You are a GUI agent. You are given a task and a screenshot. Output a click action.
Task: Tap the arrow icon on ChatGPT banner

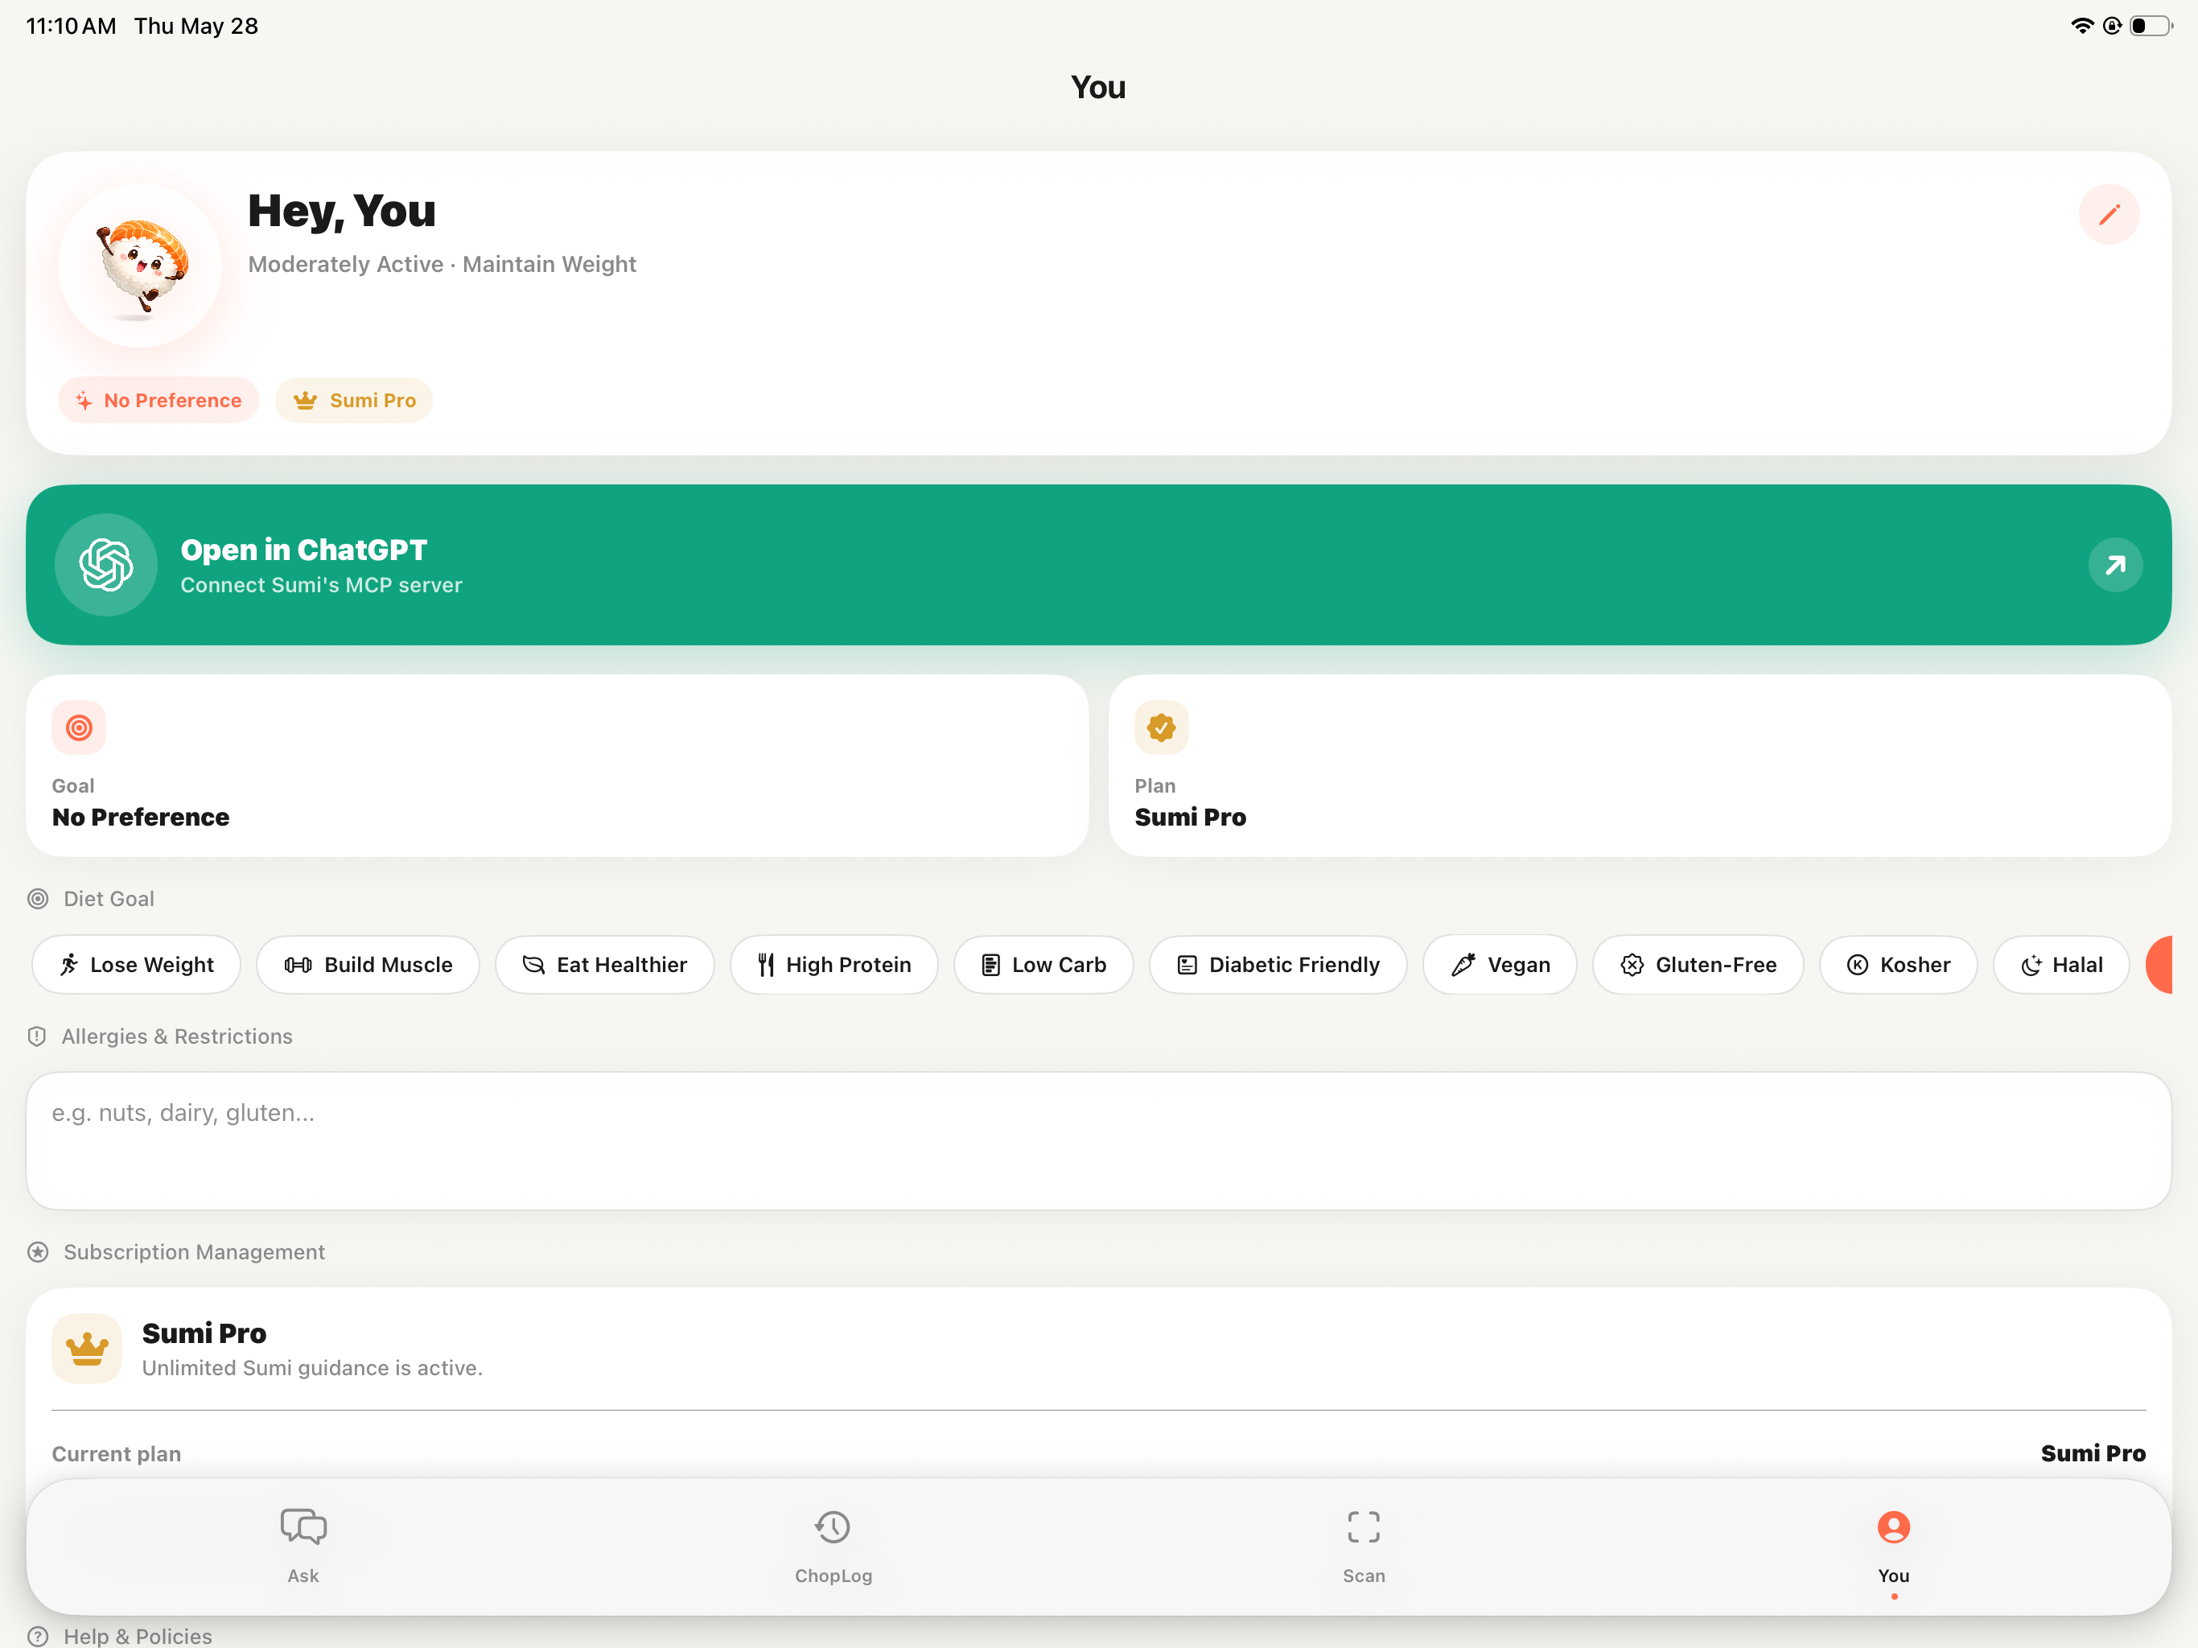(2114, 565)
